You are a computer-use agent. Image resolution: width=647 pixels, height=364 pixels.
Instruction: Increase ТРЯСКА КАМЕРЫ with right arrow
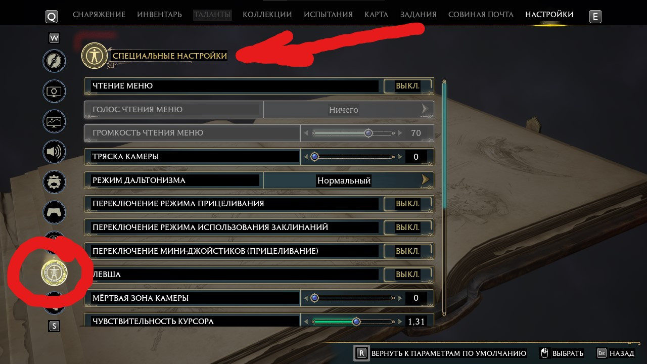[x=400, y=157]
